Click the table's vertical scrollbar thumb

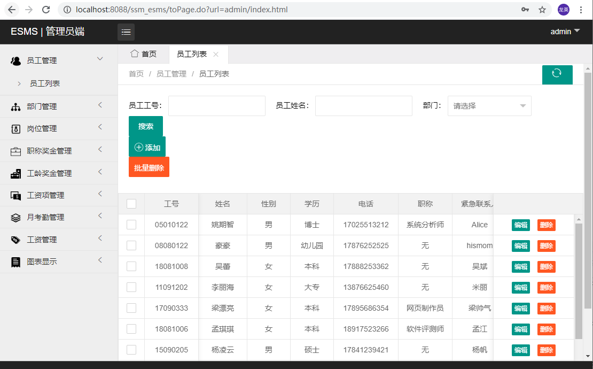point(579,281)
